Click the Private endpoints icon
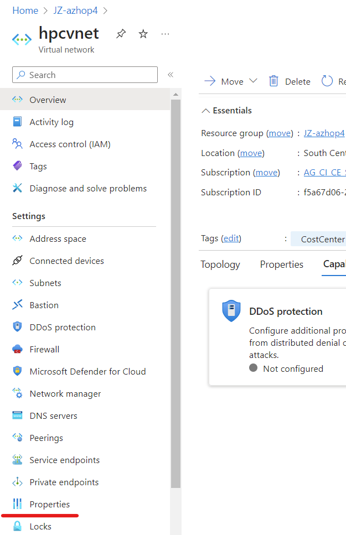Image resolution: width=346 pixels, height=535 pixels. [x=17, y=482]
